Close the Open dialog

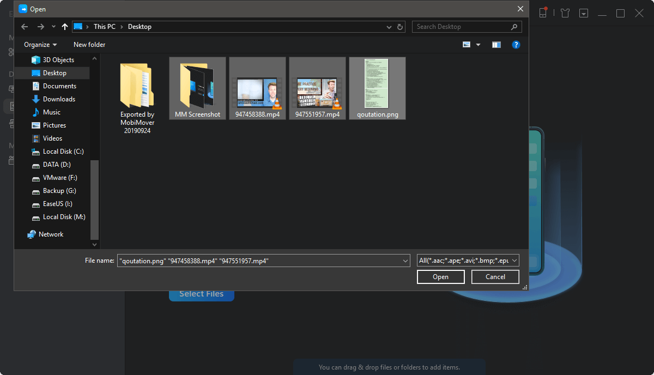coord(520,9)
